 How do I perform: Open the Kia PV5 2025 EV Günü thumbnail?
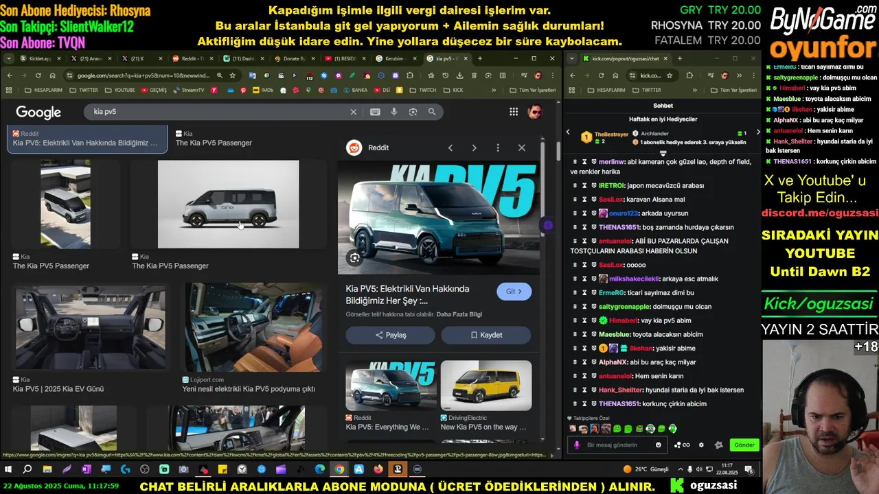point(90,328)
